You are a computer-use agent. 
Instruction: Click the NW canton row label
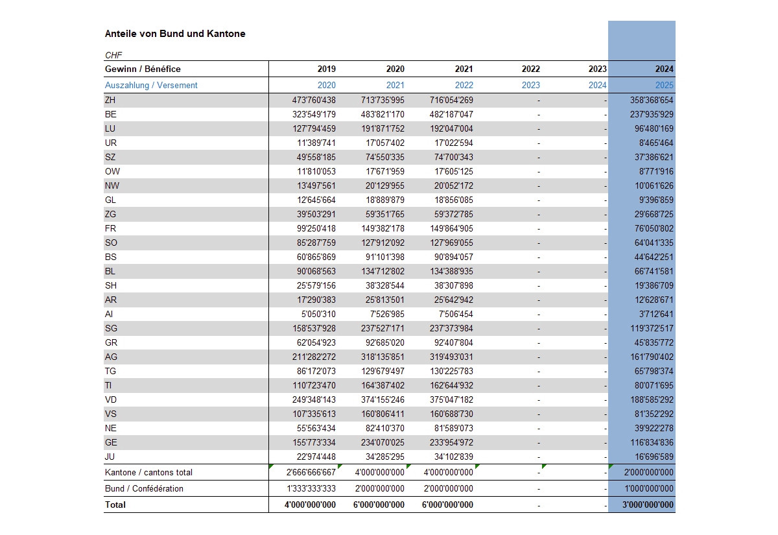pyautogui.click(x=112, y=186)
